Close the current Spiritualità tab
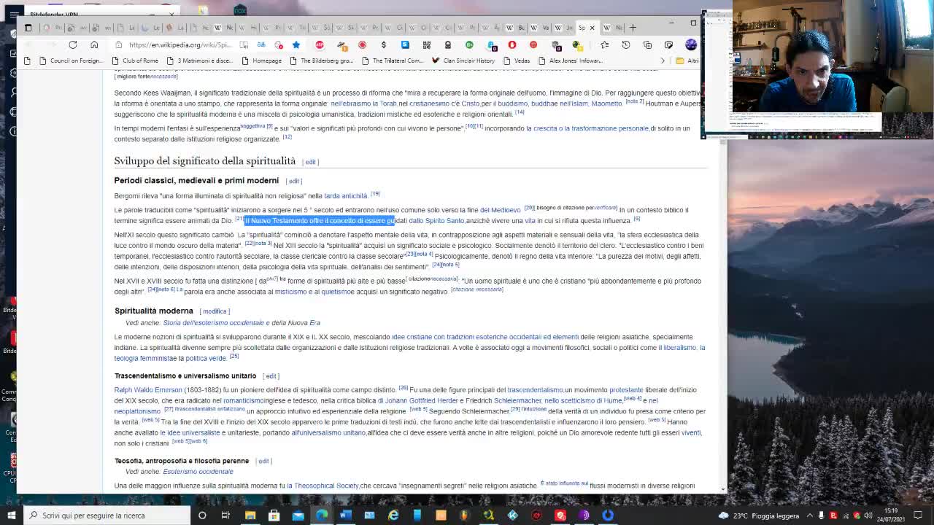The image size is (934, 525). pos(592,28)
